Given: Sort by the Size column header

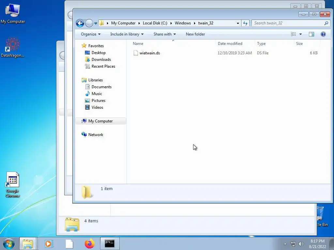Looking at the screenshot, I should coord(299,44).
